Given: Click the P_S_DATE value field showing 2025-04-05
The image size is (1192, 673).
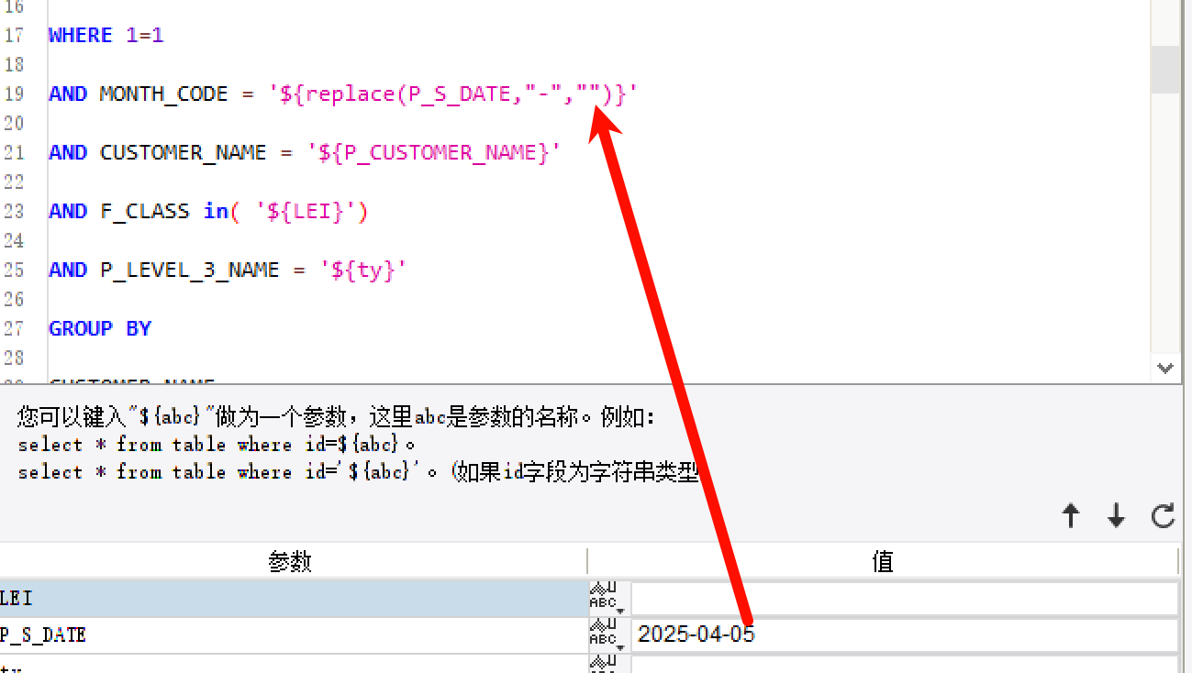Looking at the screenshot, I should coord(904,634).
